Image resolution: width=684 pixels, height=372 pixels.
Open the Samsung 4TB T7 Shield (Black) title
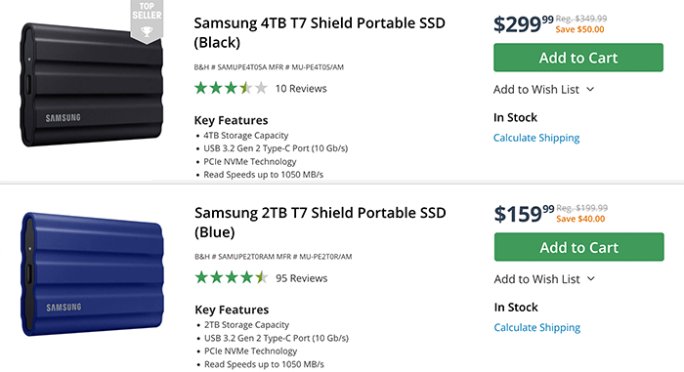point(320,32)
